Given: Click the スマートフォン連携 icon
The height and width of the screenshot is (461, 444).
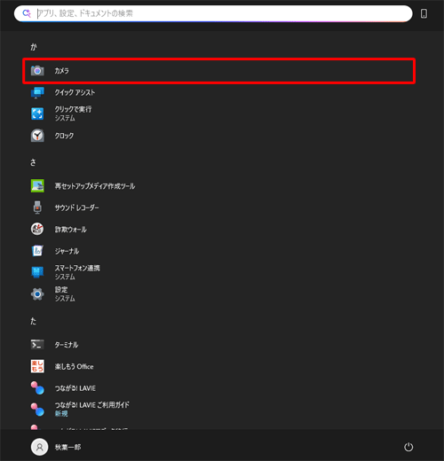Looking at the screenshot, I should coord(37,272).
